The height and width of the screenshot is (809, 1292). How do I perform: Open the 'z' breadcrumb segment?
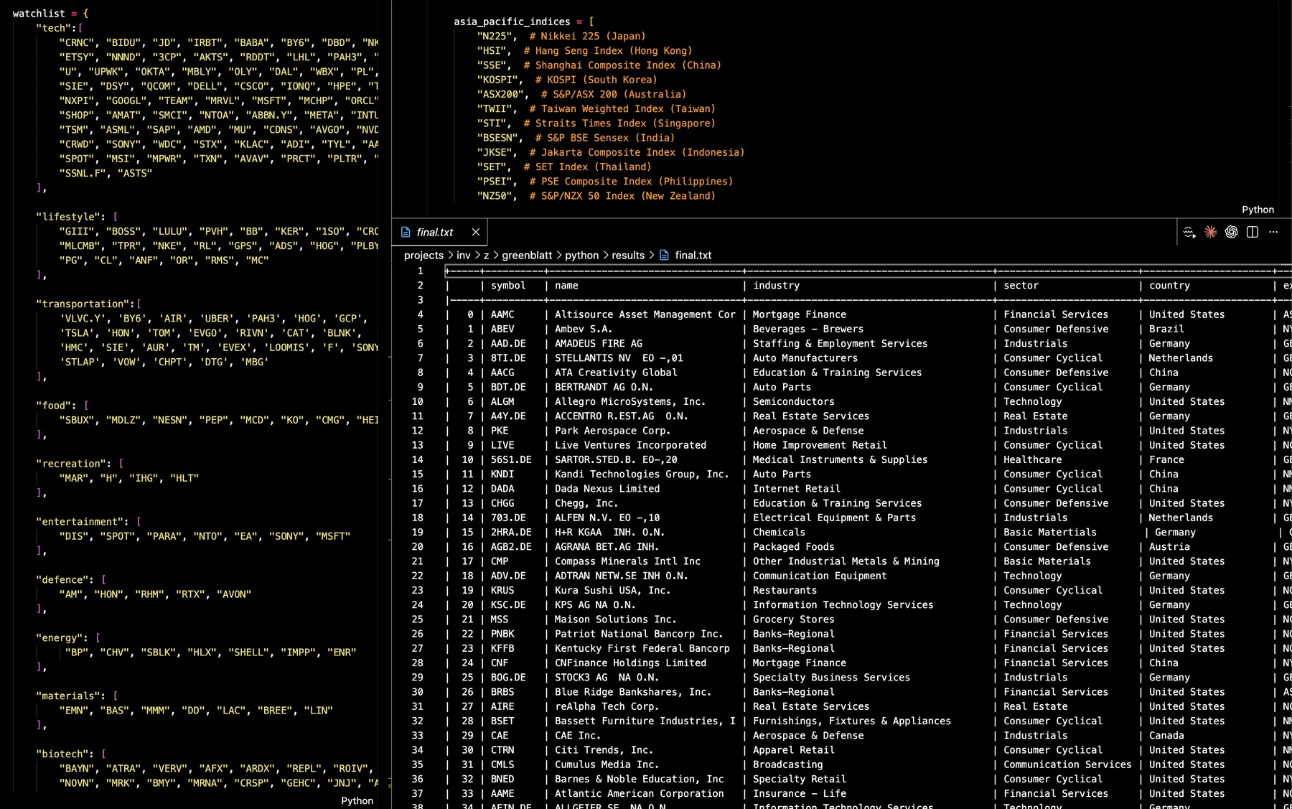[486, 255]
